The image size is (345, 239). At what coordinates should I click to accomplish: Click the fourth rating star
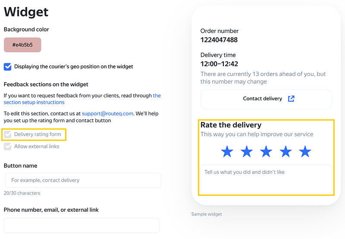click(x=285, y=152)
